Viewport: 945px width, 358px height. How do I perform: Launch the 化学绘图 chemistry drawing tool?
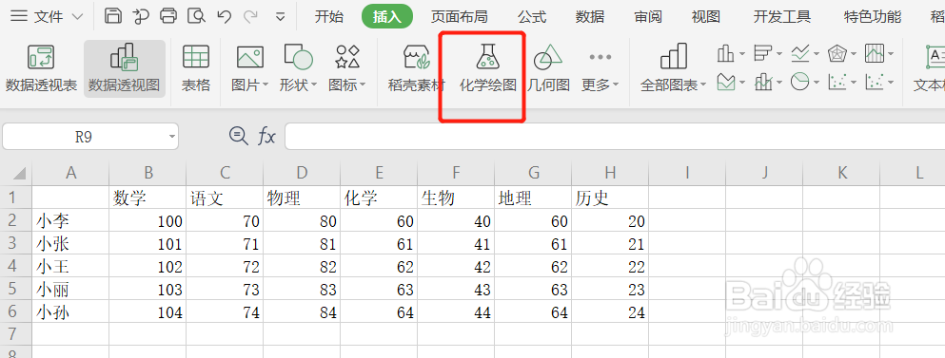point(488,68)
